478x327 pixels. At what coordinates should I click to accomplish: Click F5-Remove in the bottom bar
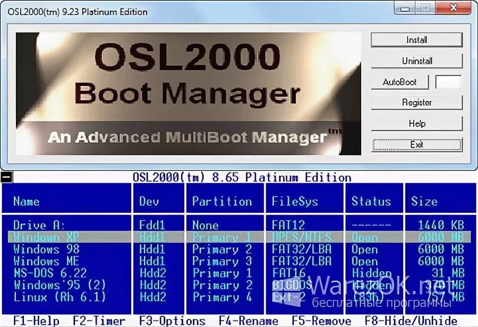click(x=321, y=321)
